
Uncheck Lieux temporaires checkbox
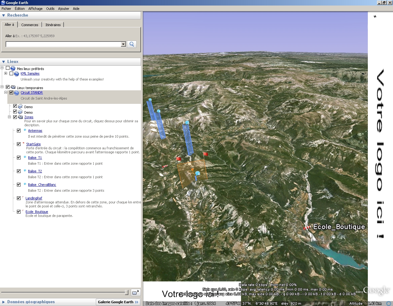click(8, 87)
